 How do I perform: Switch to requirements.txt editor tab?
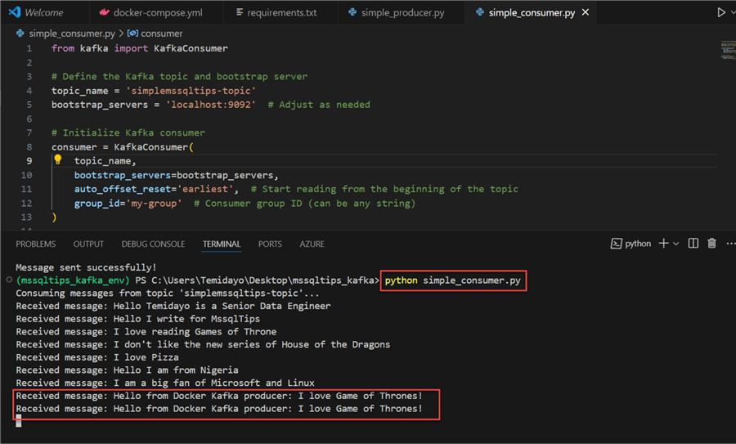click(x=275, y=13)
